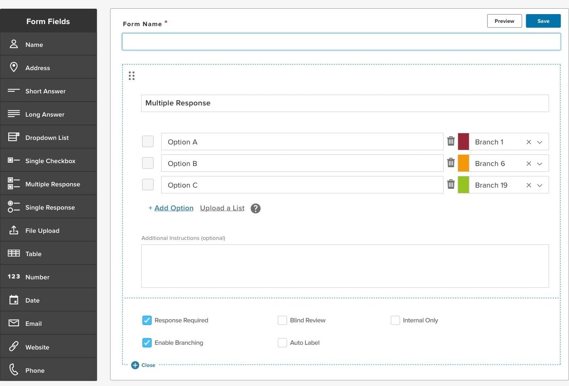Tick the Internal Only checkbox

(395, 320)
